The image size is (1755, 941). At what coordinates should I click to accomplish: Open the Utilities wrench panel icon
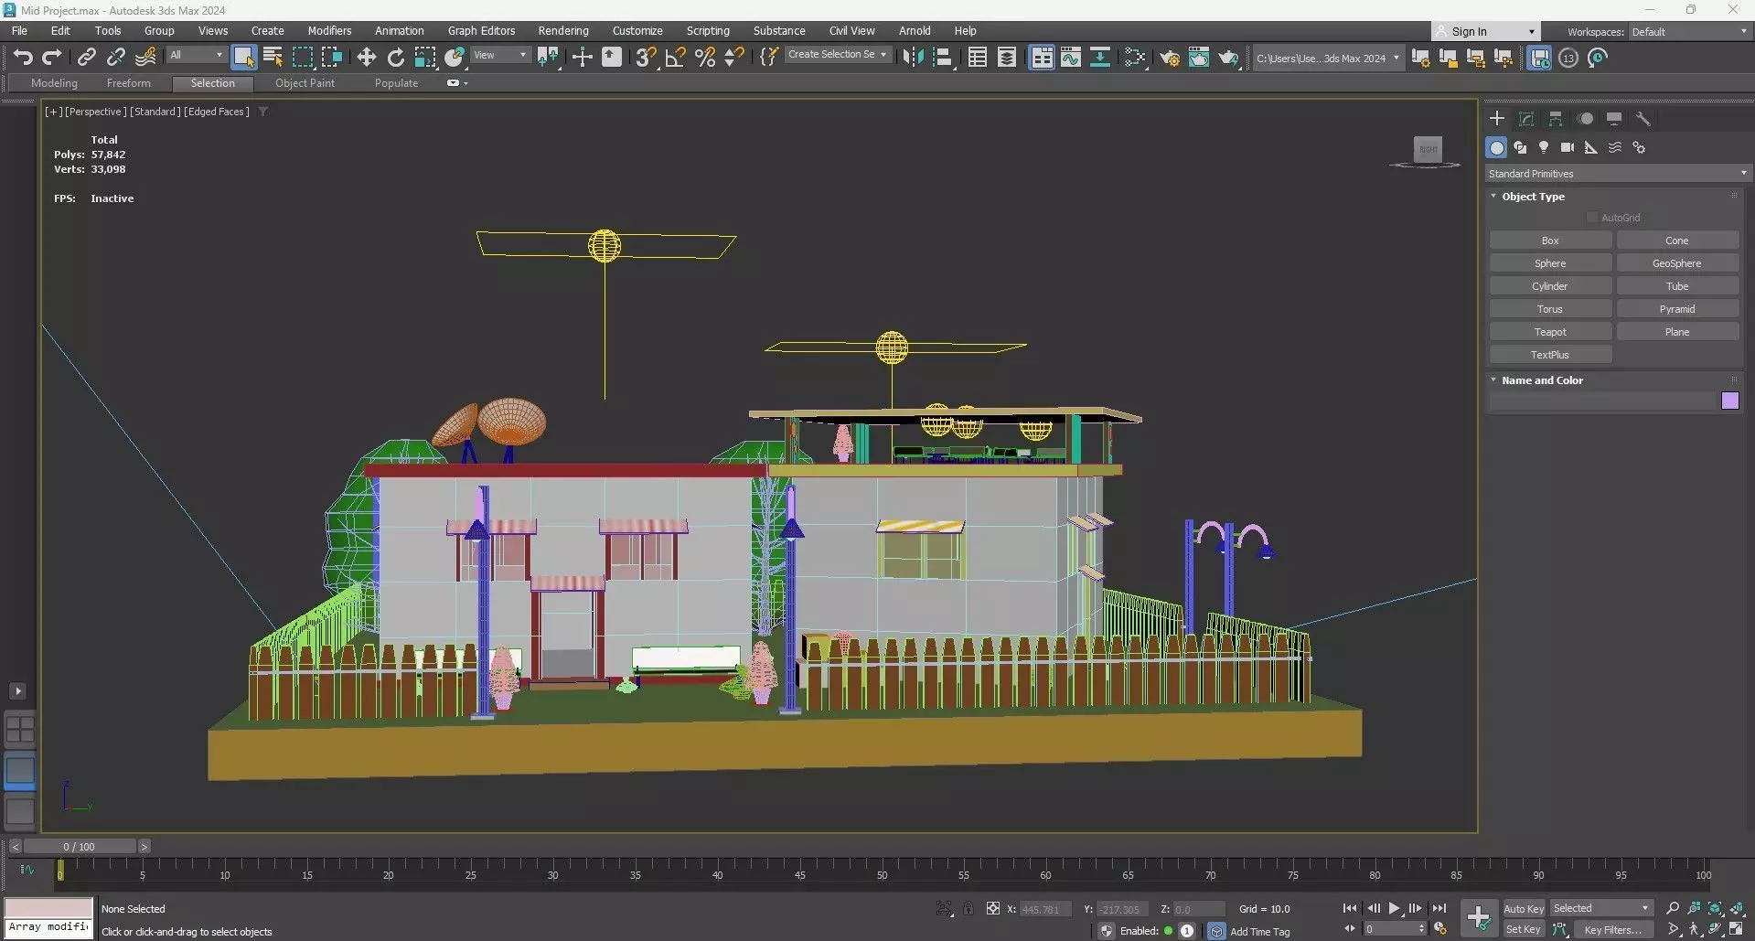coord(1643,119)
